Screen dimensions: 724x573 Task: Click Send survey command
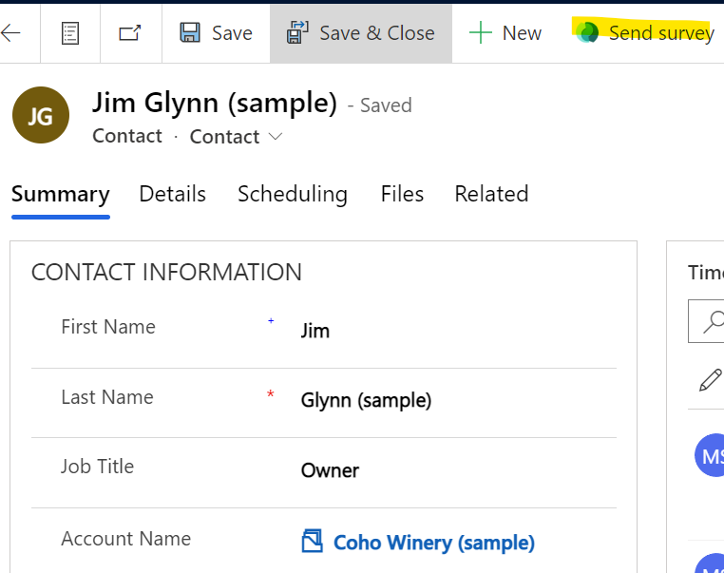click(x=646, y=33)
